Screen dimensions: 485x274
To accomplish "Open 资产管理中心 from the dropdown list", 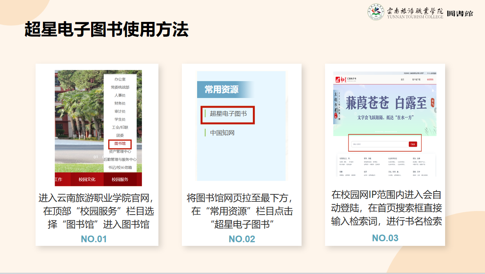I will point(120,151).
